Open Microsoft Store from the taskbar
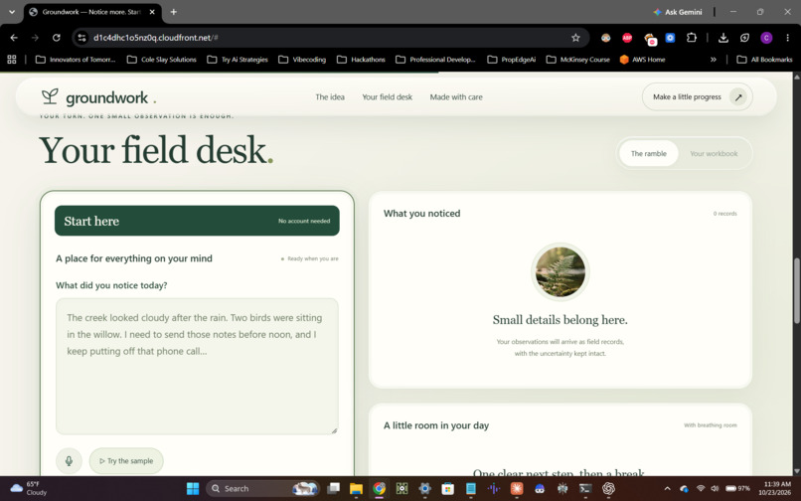The image size is (801, 501). pos(447,488)
